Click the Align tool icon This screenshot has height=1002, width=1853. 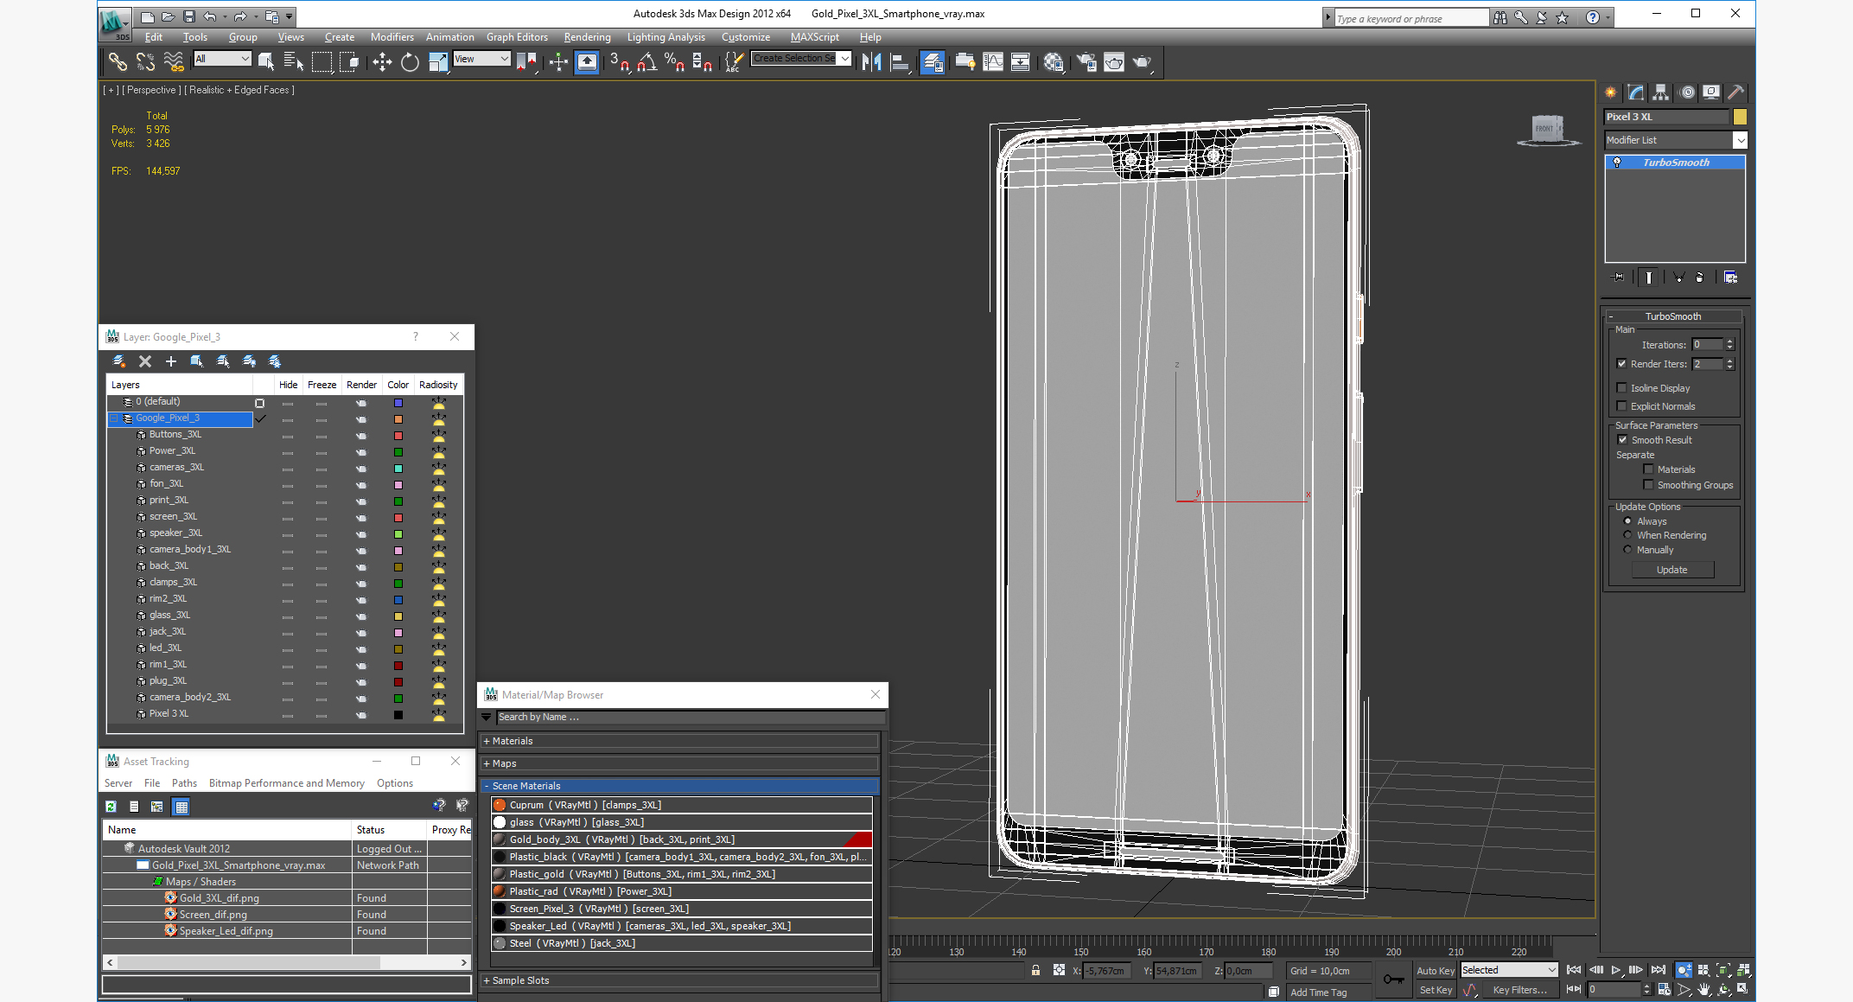pos(900,61)
